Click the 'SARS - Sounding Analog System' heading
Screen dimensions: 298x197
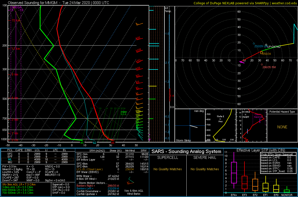186,152
